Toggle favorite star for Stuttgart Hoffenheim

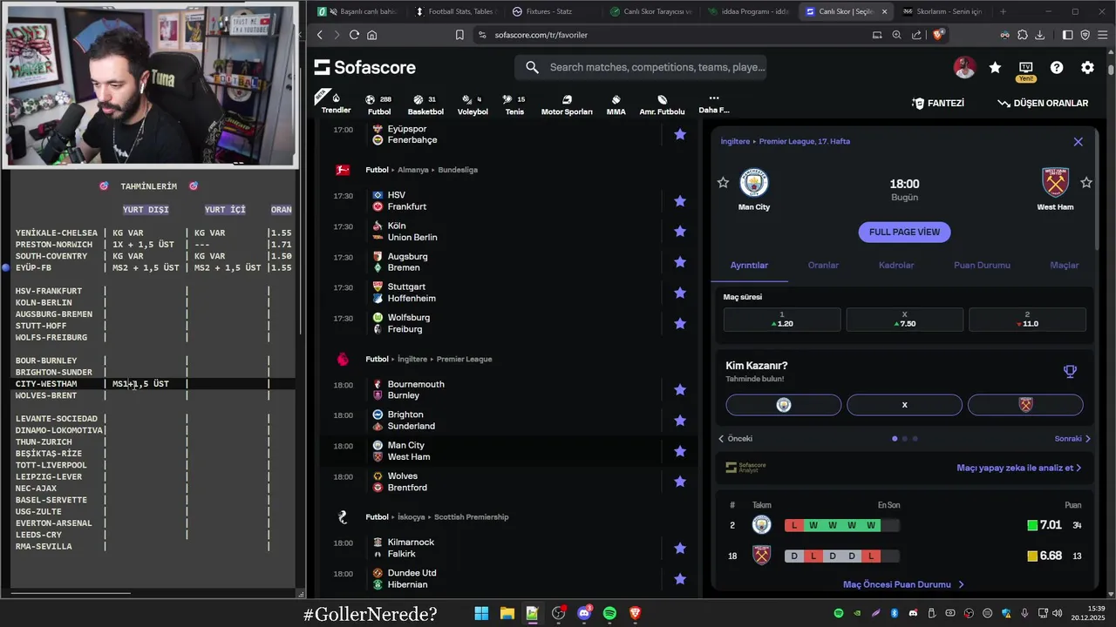pos(680,293)
